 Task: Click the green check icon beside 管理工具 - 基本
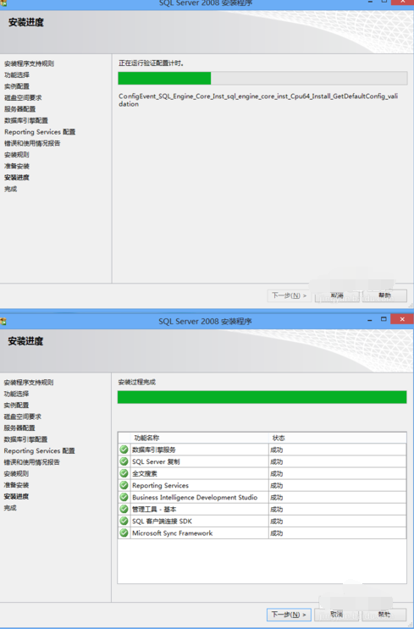click(x=124, y=509)
